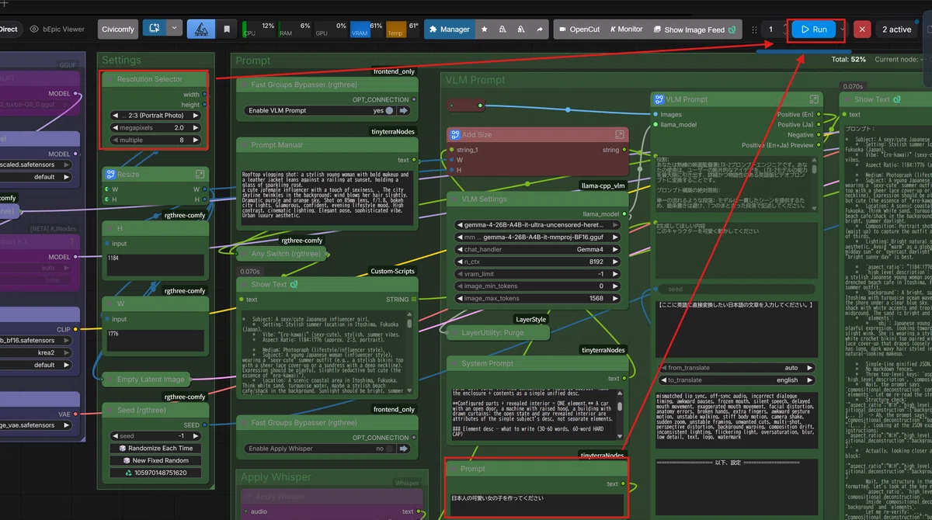
Task: Open the from_translate auto dropdown
Action: point(735,368)
